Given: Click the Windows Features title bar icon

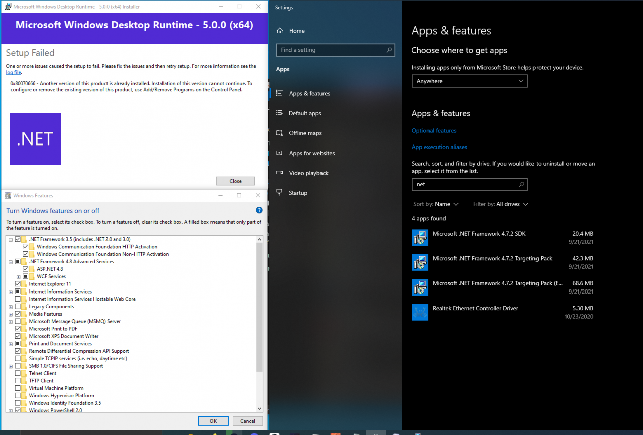Looking at the screenshot, I should [x=8, y=195].
